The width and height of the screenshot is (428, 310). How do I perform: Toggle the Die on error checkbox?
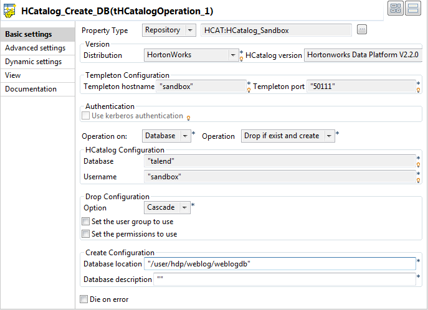84,299
